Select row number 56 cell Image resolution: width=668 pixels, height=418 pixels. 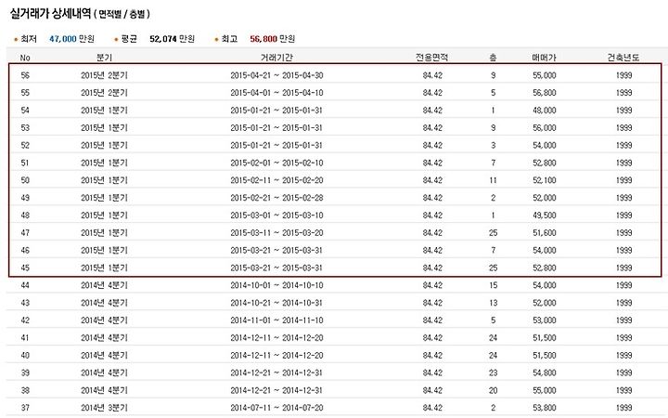25,75
